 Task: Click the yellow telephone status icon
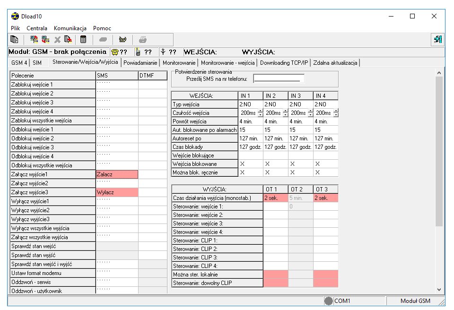click(114, 52)
